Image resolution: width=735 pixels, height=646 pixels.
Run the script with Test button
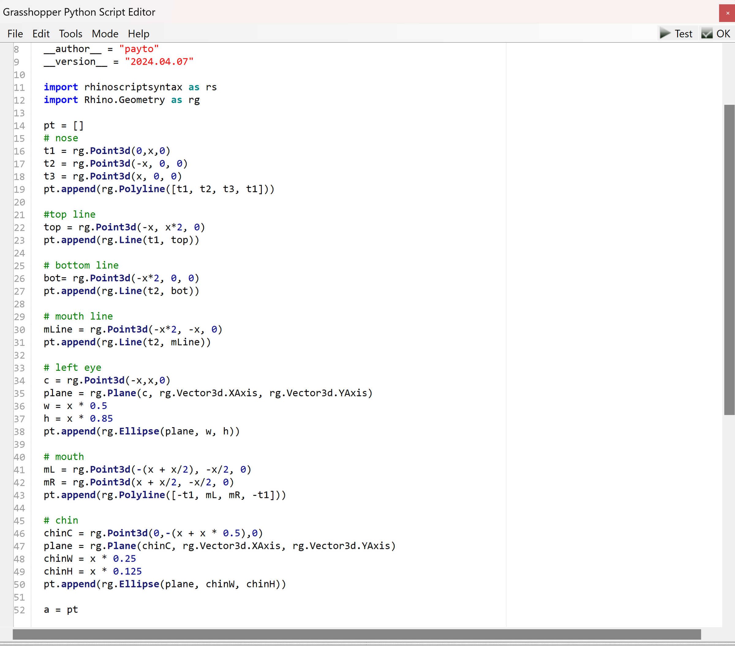coord(677,33)
